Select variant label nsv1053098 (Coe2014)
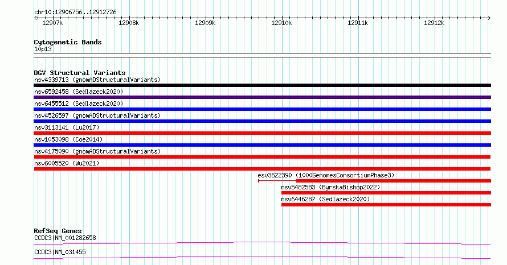507x265 pixels. 68,139
